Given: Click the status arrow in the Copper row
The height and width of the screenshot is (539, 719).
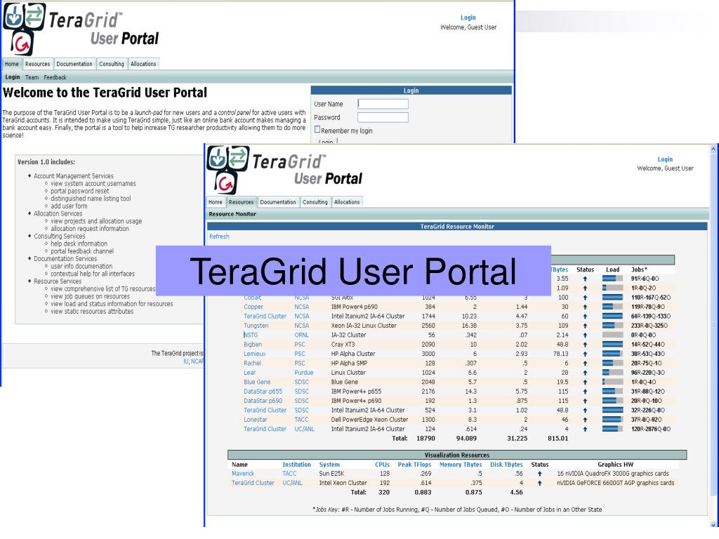Looking at the screenshot, I should click(585, 307).
